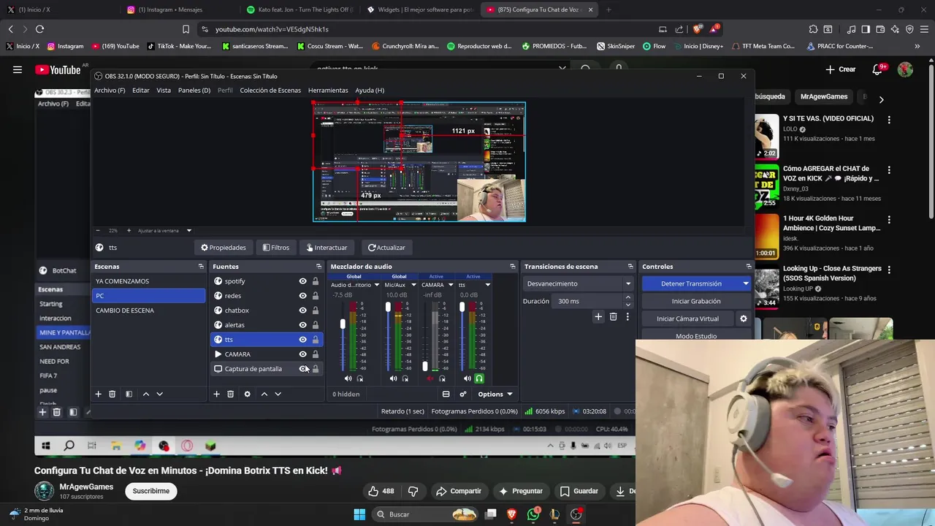Open Herramientas menu in OBS
This screenshot has width=935, height=526.
(328, 91)
